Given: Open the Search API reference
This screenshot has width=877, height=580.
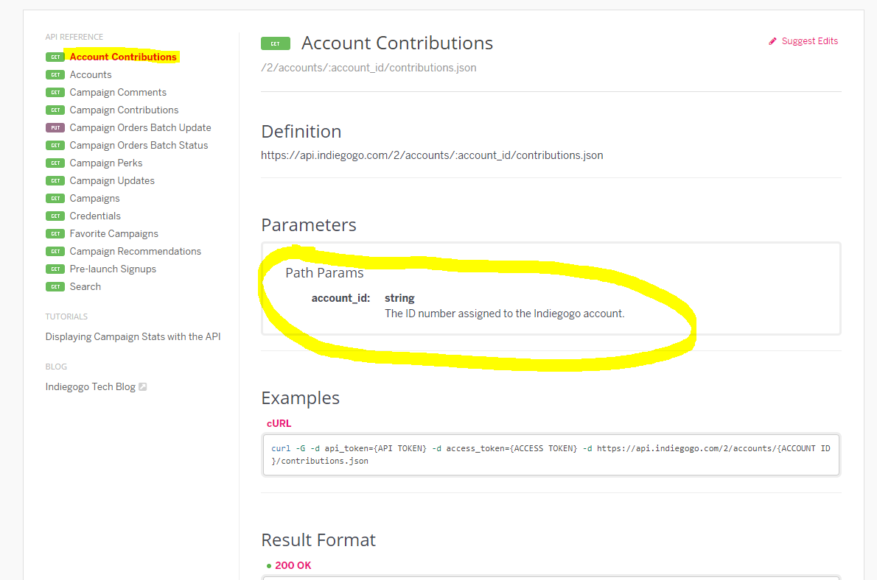Looking at the screenshot, I should [x=85, y=286].
